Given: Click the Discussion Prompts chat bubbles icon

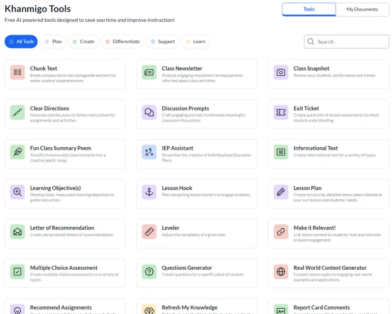Looking at the screenshot, I should click(149, 112).
